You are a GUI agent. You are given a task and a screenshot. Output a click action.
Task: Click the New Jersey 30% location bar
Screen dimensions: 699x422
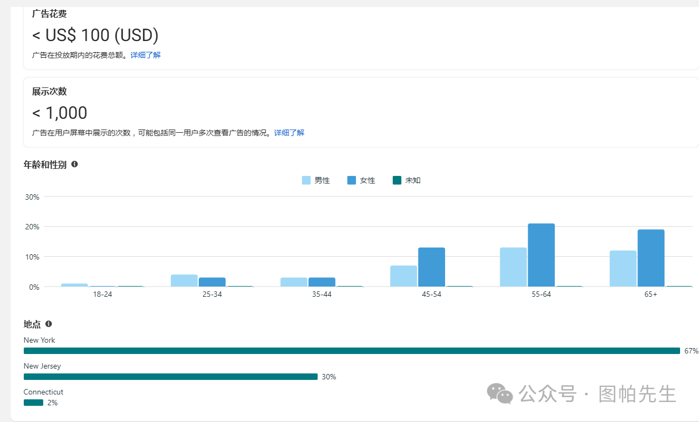[171, 377]
